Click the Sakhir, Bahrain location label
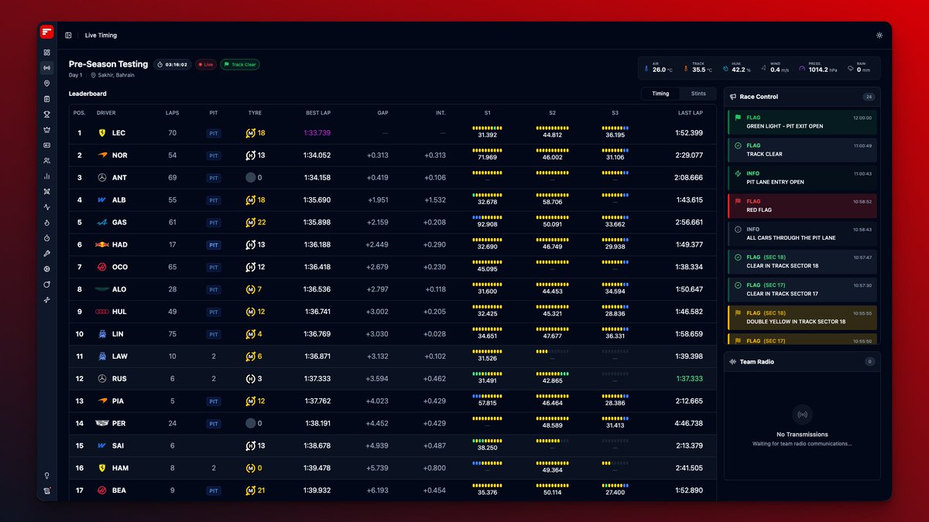 (x=112, y=75)
